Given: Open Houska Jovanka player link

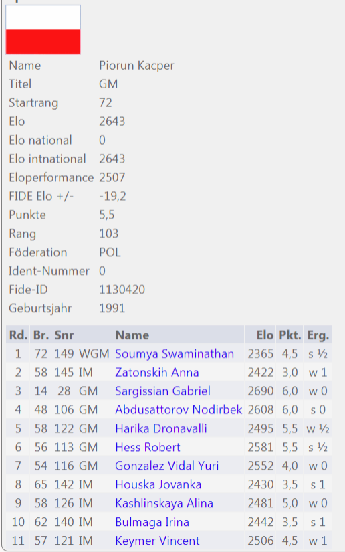Looking at the screenshot, I should 158,484.
